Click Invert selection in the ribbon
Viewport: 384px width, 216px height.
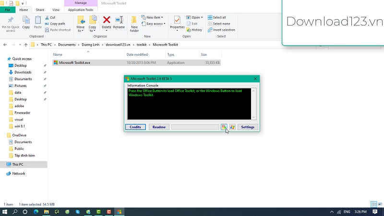pos(221,30)
